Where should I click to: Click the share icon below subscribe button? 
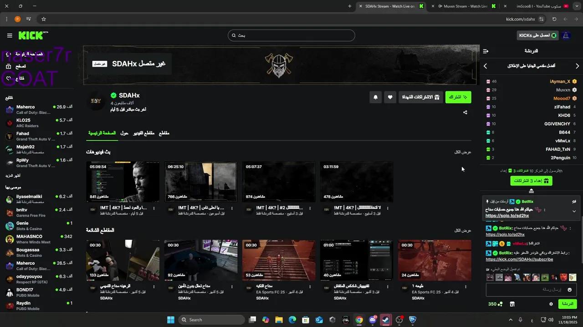[465, 112]
